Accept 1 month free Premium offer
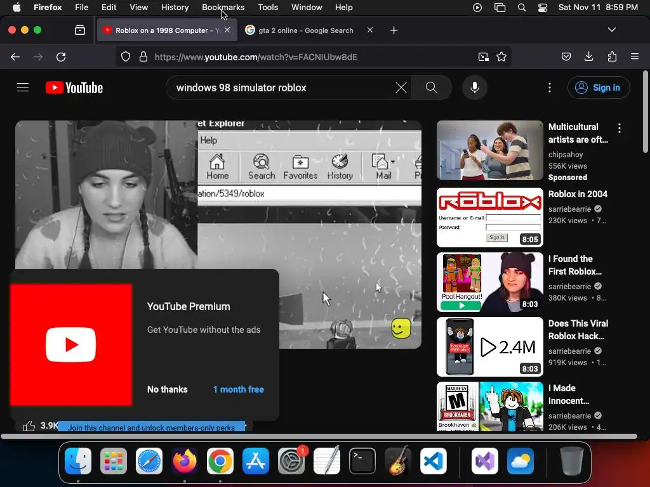This screenshot has height=487, width=650. pyautogui.click(x=239, y=389)
